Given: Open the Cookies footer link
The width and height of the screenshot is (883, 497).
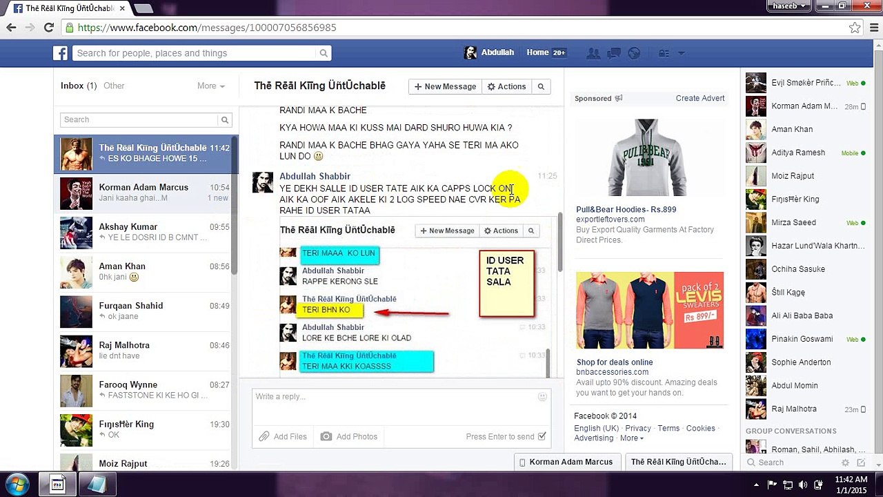Looking at the screenshot, I should 701,429.
